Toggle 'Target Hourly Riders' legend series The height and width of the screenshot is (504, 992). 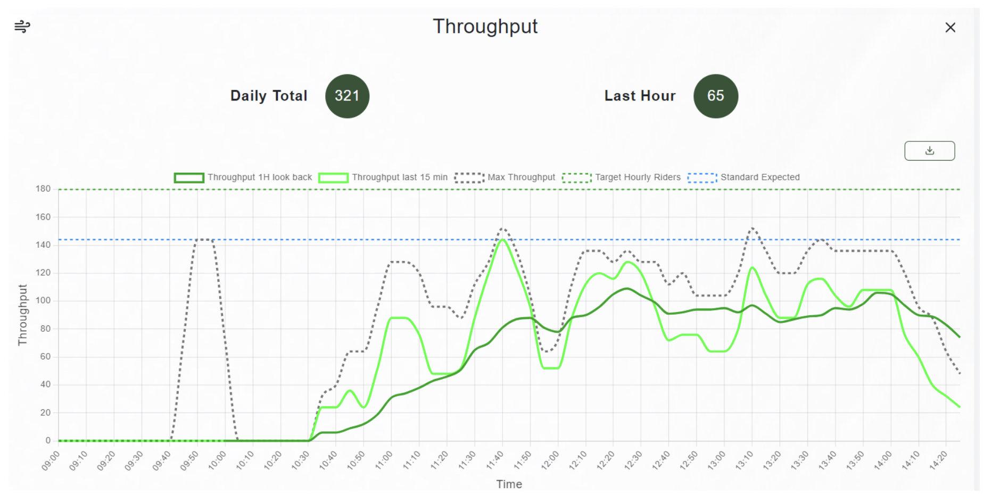click(x=622, y=177)
